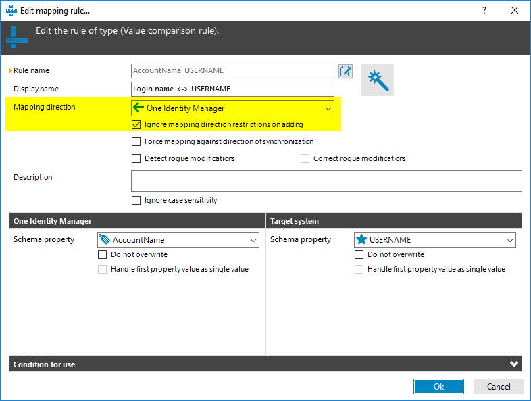The height and width of the screenshot is (401, 531).
Task: Click the mapping rule icon in title bar
Action: coord(11,11)
